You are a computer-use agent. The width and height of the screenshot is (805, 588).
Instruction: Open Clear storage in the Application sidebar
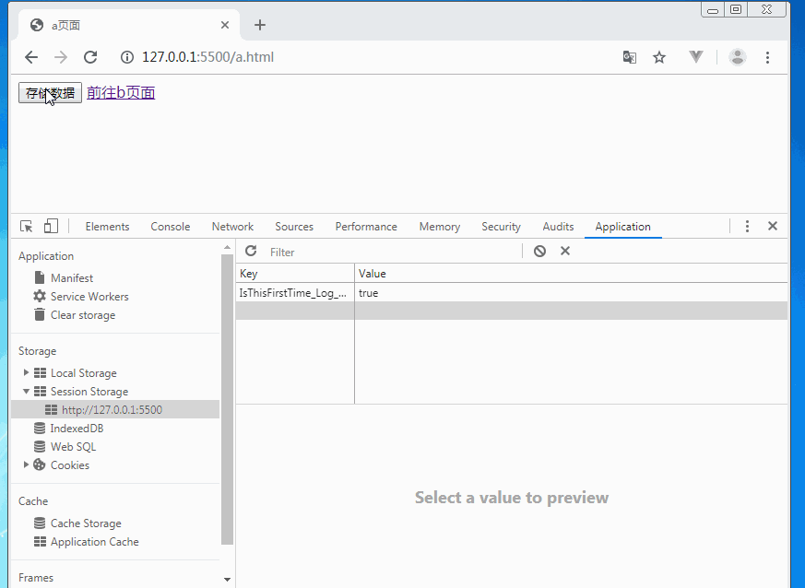83,315
